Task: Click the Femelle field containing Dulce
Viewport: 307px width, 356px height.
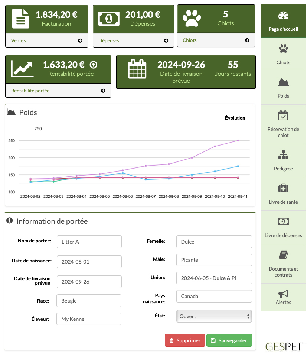Action: [x=214, y=242]
